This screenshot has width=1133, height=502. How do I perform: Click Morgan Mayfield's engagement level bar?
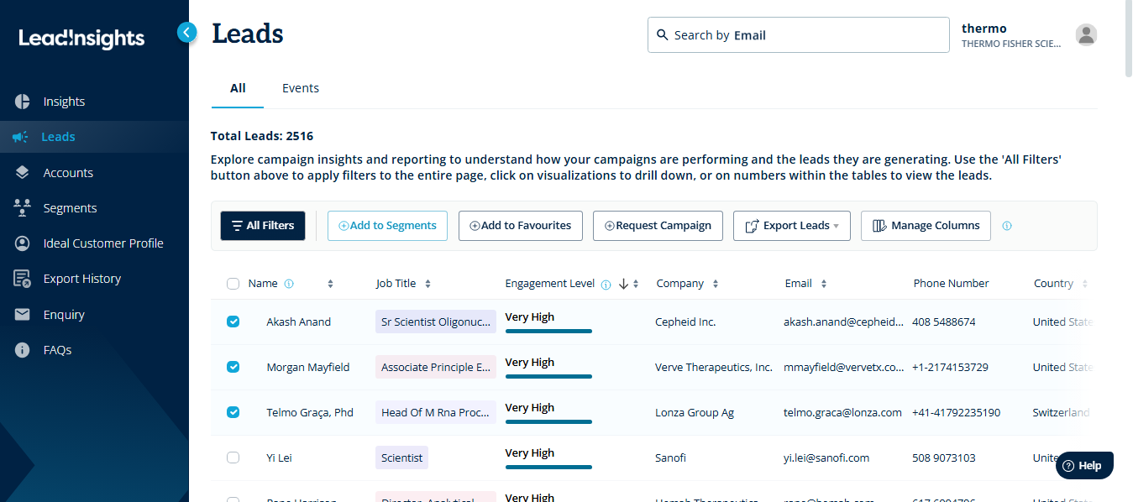point(548,376)
